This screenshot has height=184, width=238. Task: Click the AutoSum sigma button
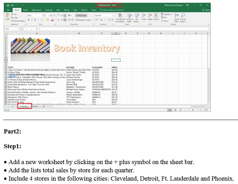pos(166,14)
